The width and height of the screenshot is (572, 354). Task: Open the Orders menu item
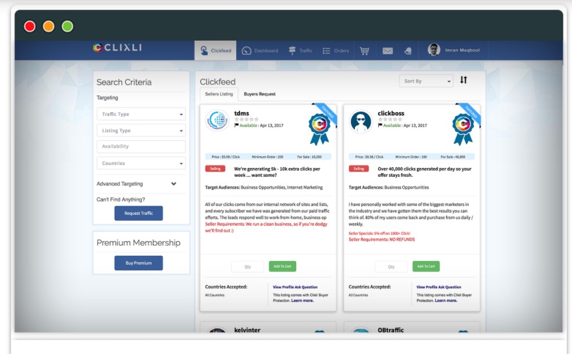pyautogui.click(x=336, y=51)
